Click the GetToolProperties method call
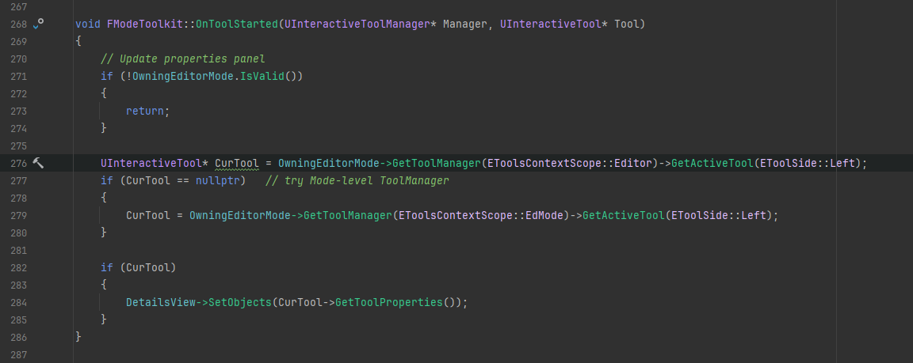 coord(388,302)
